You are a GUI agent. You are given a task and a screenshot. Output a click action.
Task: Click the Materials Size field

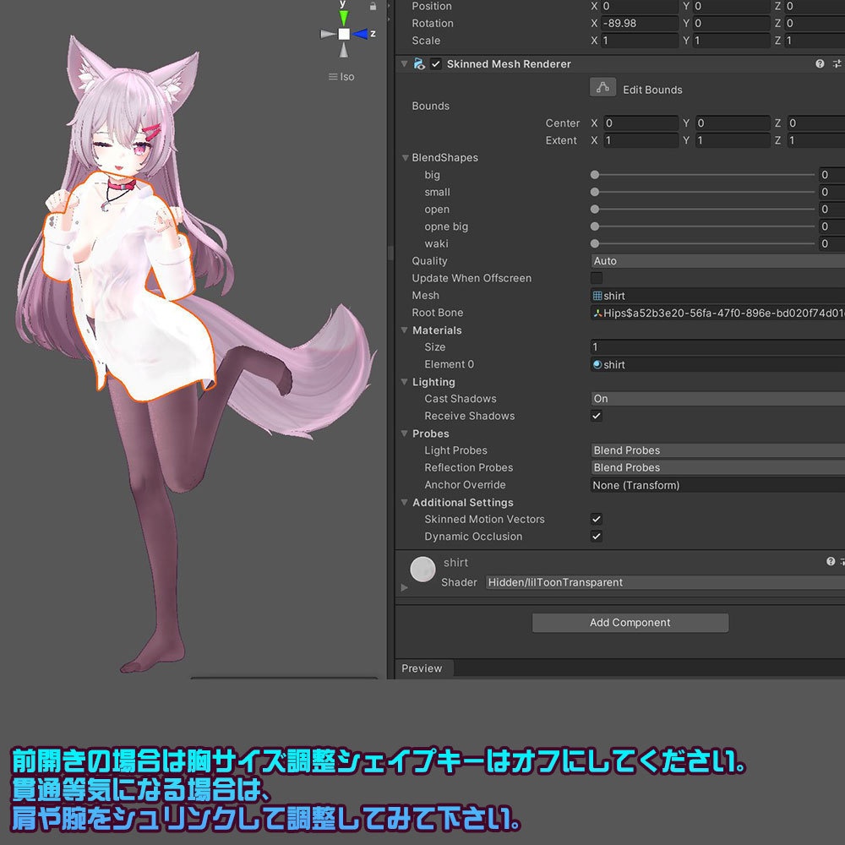(717, 347)
